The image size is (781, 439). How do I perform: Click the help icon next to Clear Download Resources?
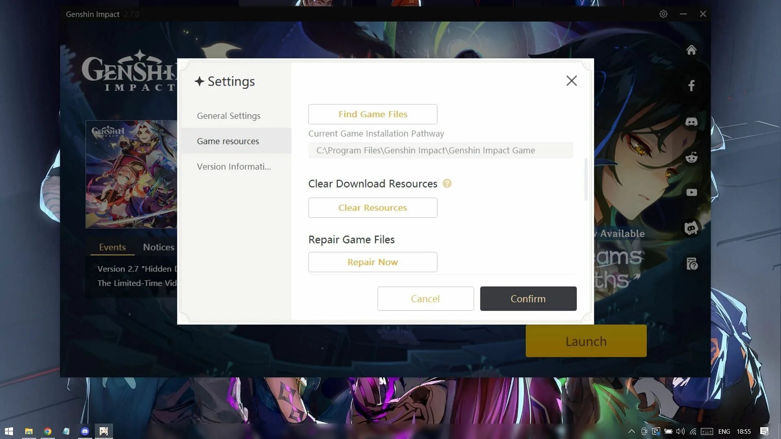pos(447,183)
